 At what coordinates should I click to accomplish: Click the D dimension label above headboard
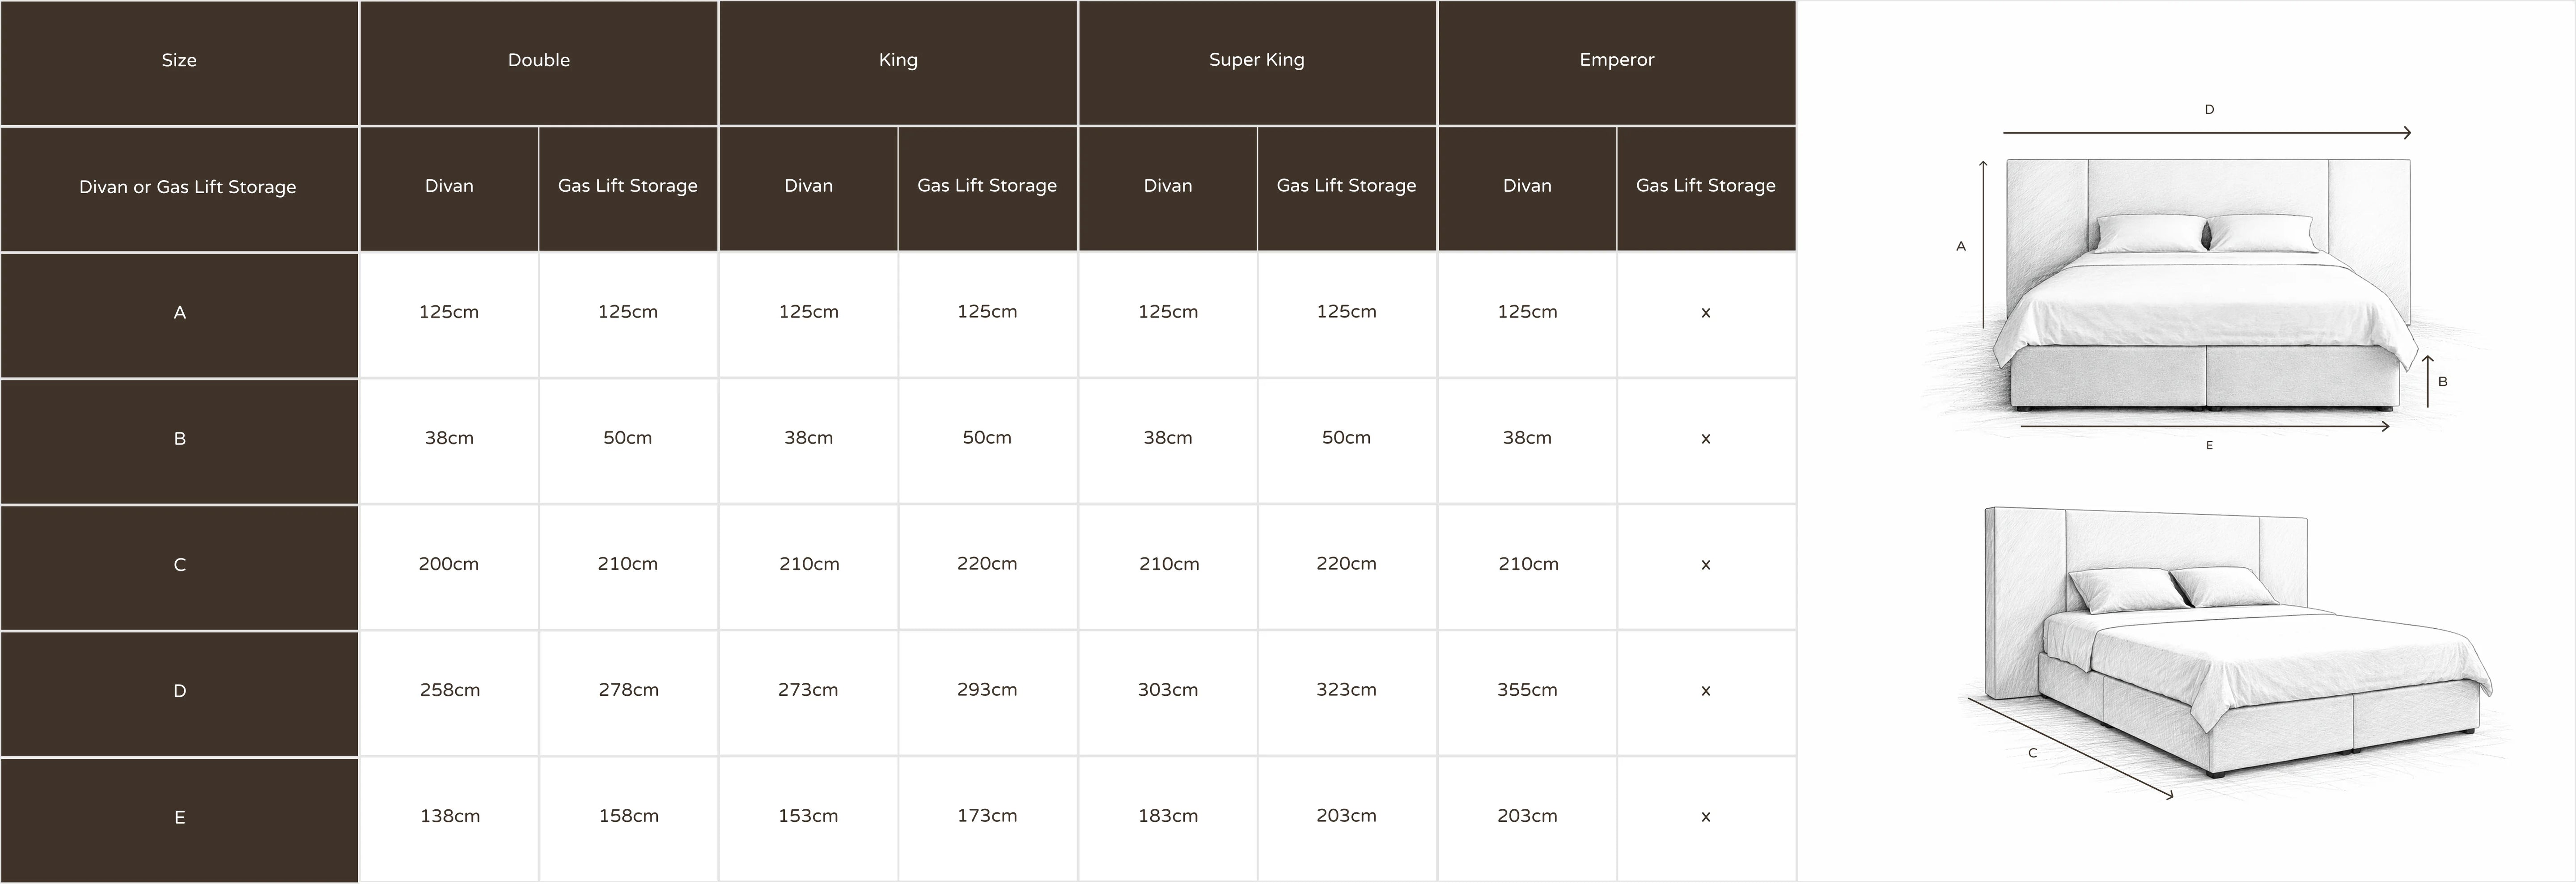2209,110
